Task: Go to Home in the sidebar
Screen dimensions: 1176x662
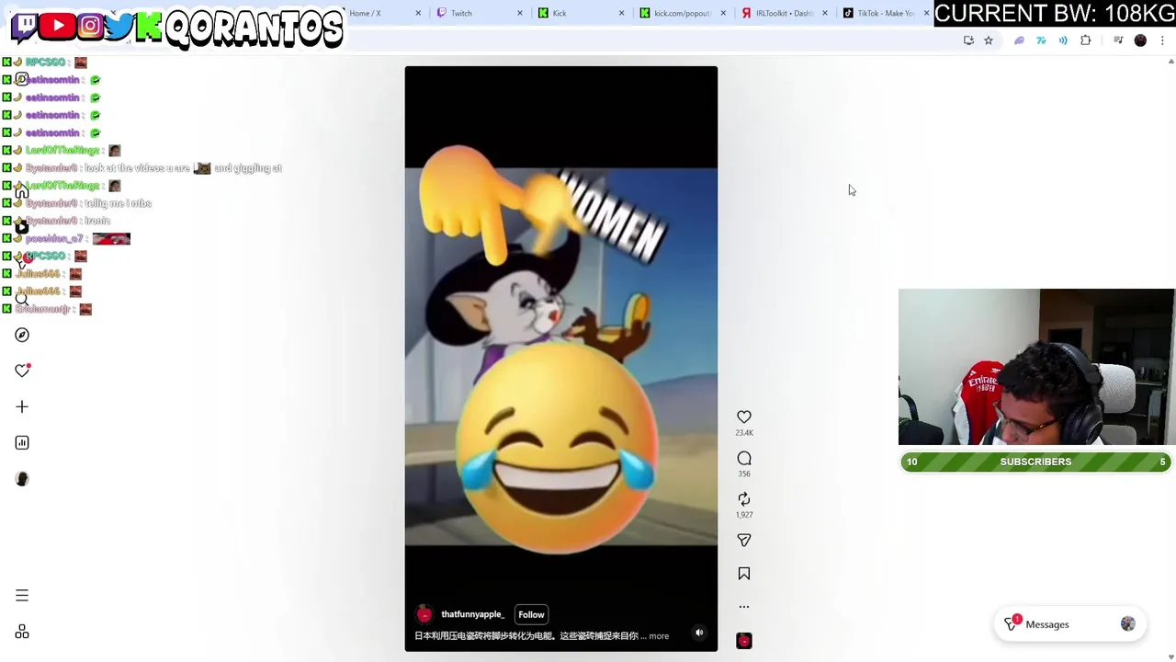Action: [x=22, y=191]
